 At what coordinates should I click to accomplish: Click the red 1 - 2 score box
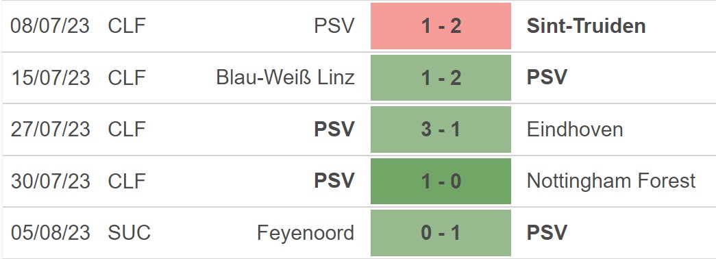(441, 26)
